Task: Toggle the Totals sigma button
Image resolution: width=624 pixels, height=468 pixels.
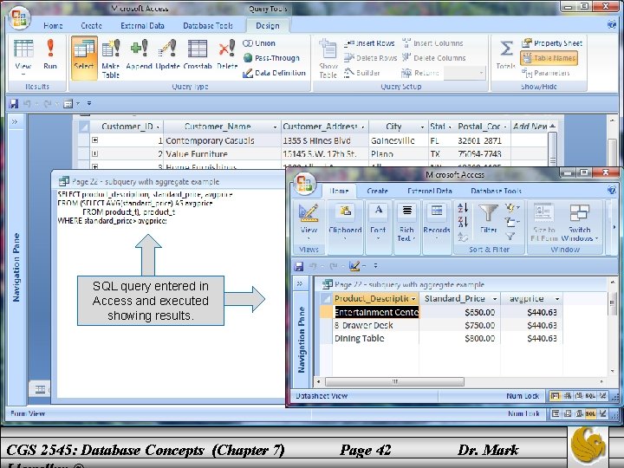Action: point(506,54)
